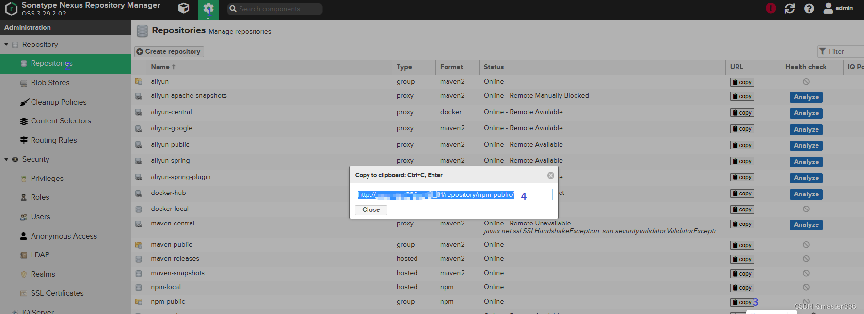Open the Help question mark icon
Screen dimensions: 864x314
[809, 8]
